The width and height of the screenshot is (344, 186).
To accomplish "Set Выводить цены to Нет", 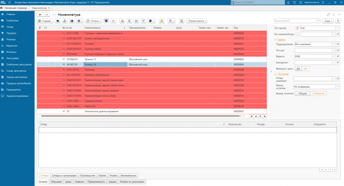I will coord(305,69).
